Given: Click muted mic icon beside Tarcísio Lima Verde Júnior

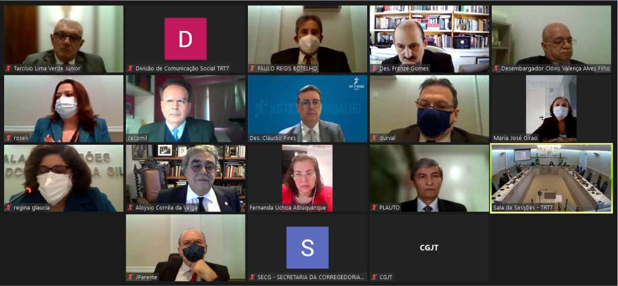Looking at the screenshot, I should click(x=9, y=68).
